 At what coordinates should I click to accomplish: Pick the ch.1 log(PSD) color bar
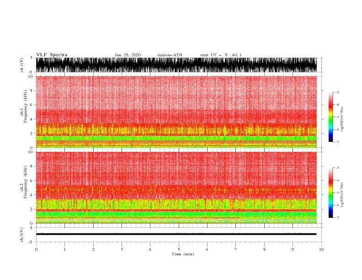330,117
